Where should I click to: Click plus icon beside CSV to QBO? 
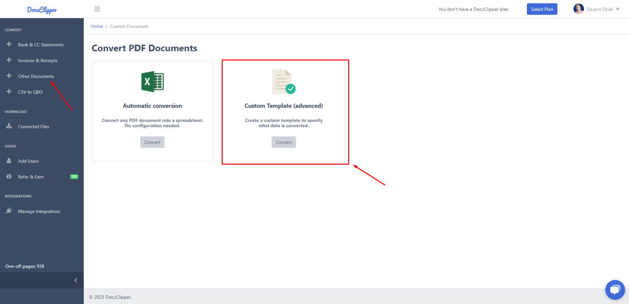9,91
